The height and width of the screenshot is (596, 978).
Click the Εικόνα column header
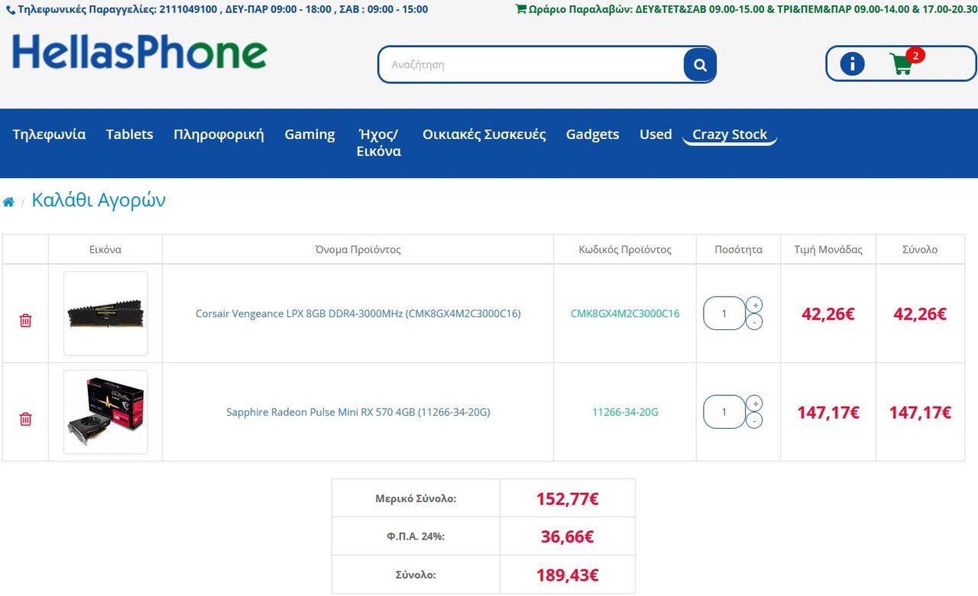(105, 249)
